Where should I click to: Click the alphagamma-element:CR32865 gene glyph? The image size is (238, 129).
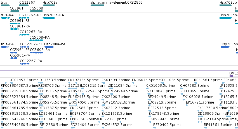[97, 5]
